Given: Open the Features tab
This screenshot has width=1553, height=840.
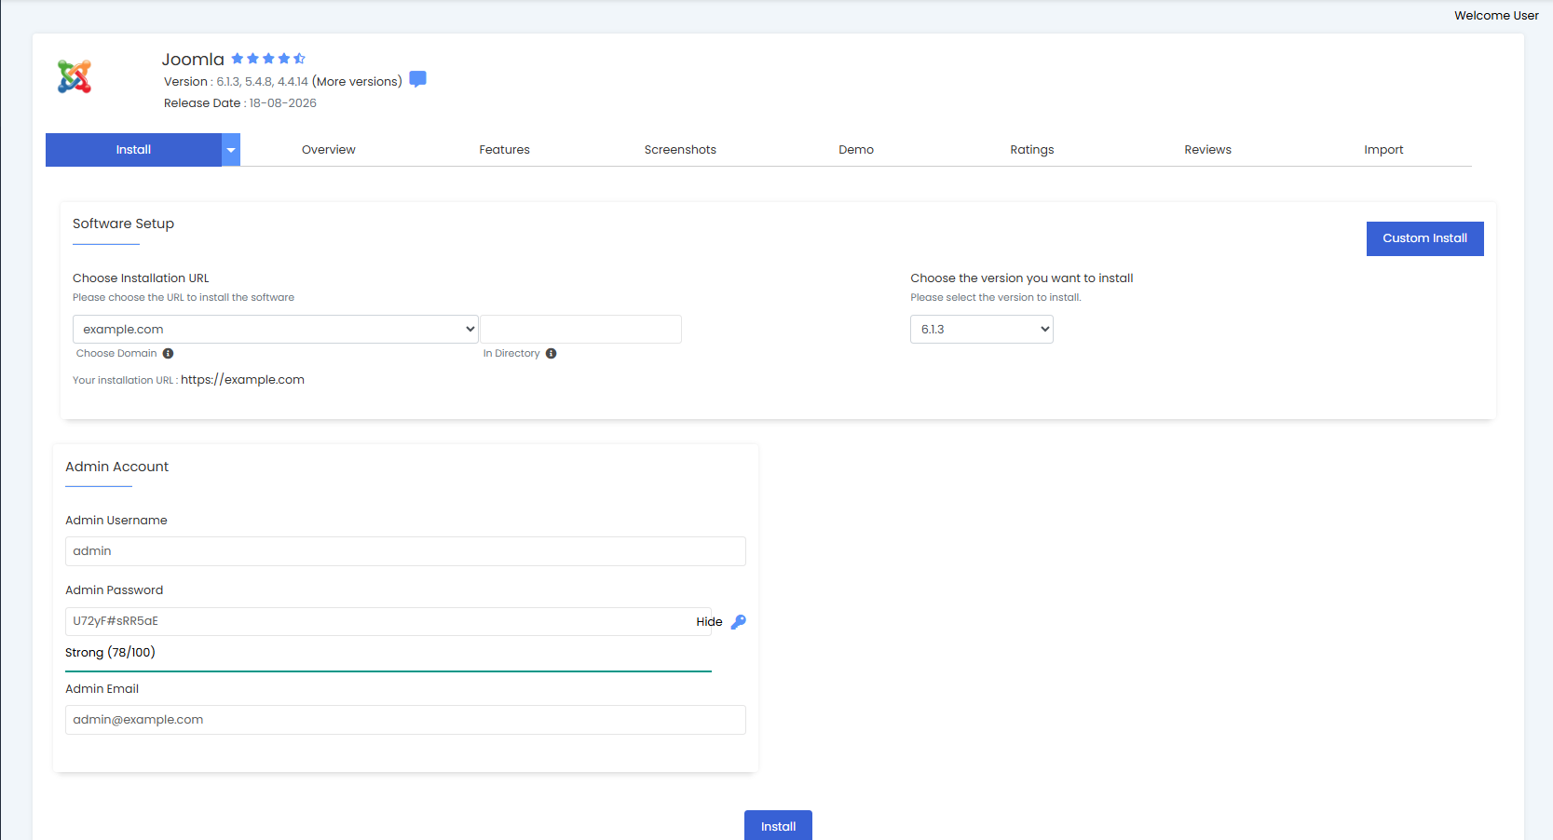Looking at the screenshot, I should tap(505, 150).
